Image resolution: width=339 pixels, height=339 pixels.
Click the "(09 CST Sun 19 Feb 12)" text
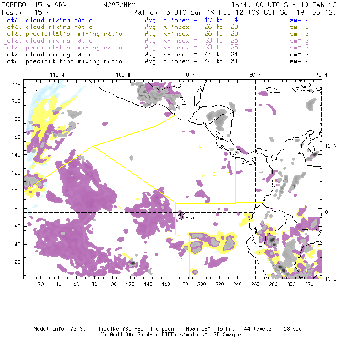click(292, 12)
